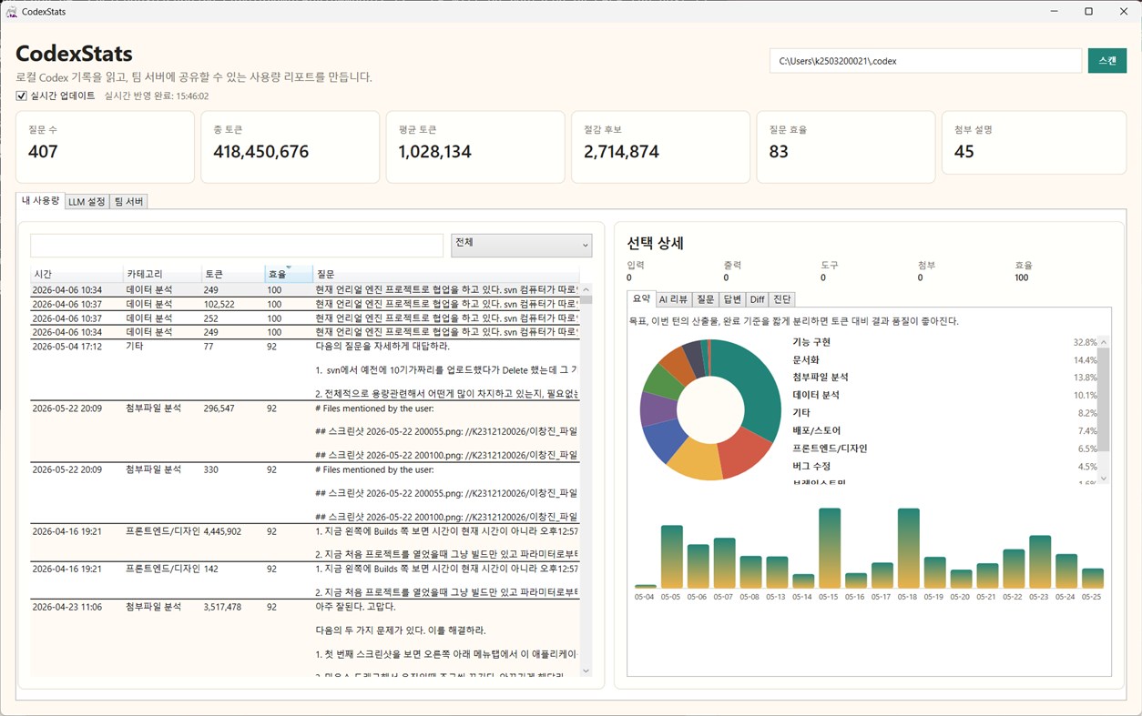The width and height of the screenshot is (1142, 716).
Task: Sort by the 시간 column header
Action: 76,274
